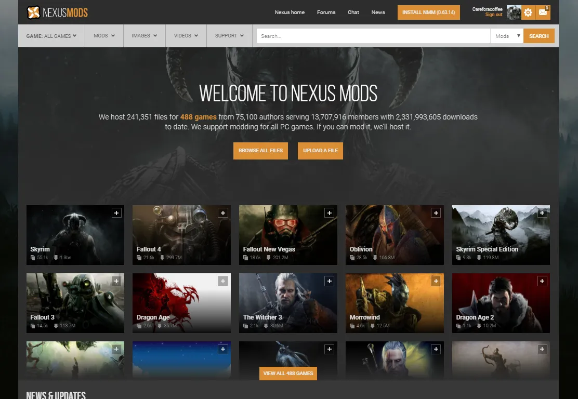Add Fallout 4 with plus icon

(x=222, y=213)
